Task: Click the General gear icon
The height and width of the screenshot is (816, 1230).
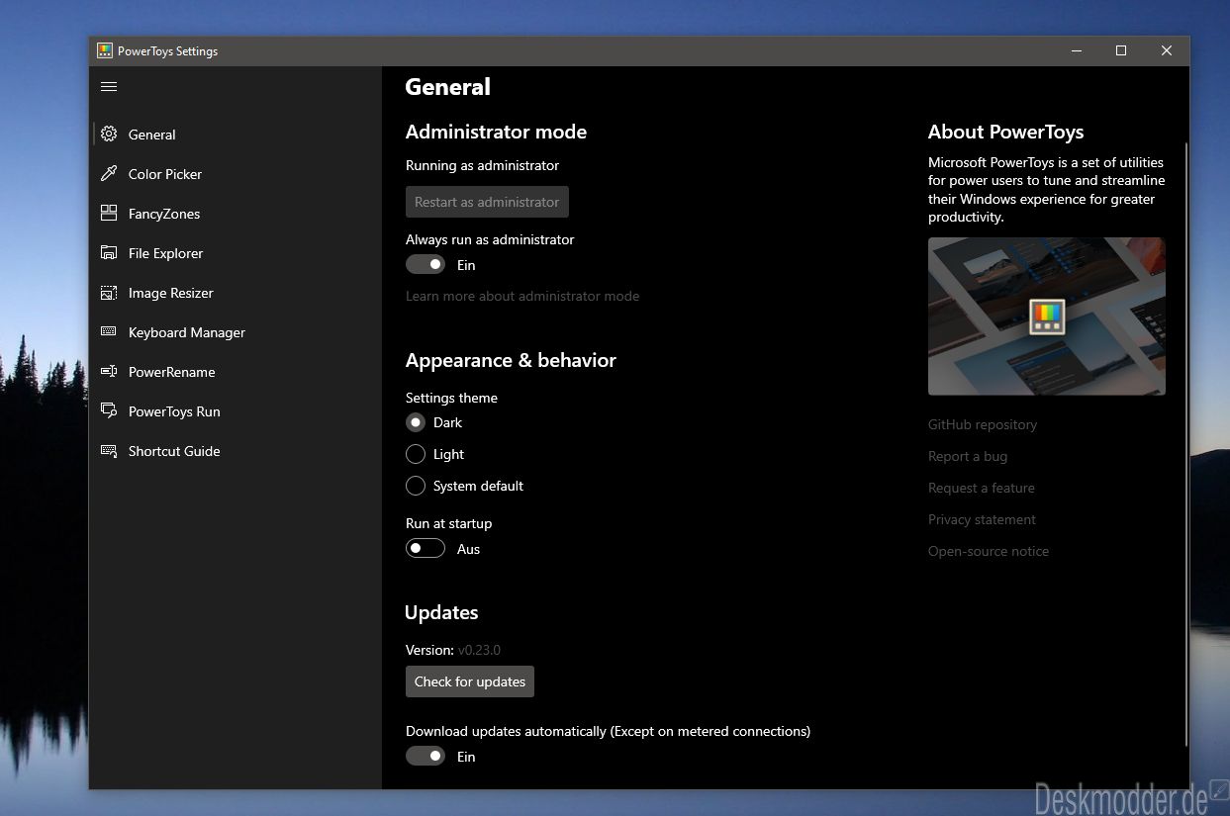Action: point(109,135)
